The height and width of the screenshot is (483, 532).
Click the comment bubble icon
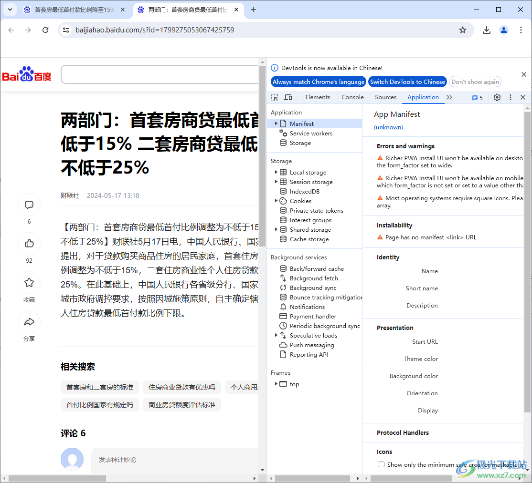[29, 205]
